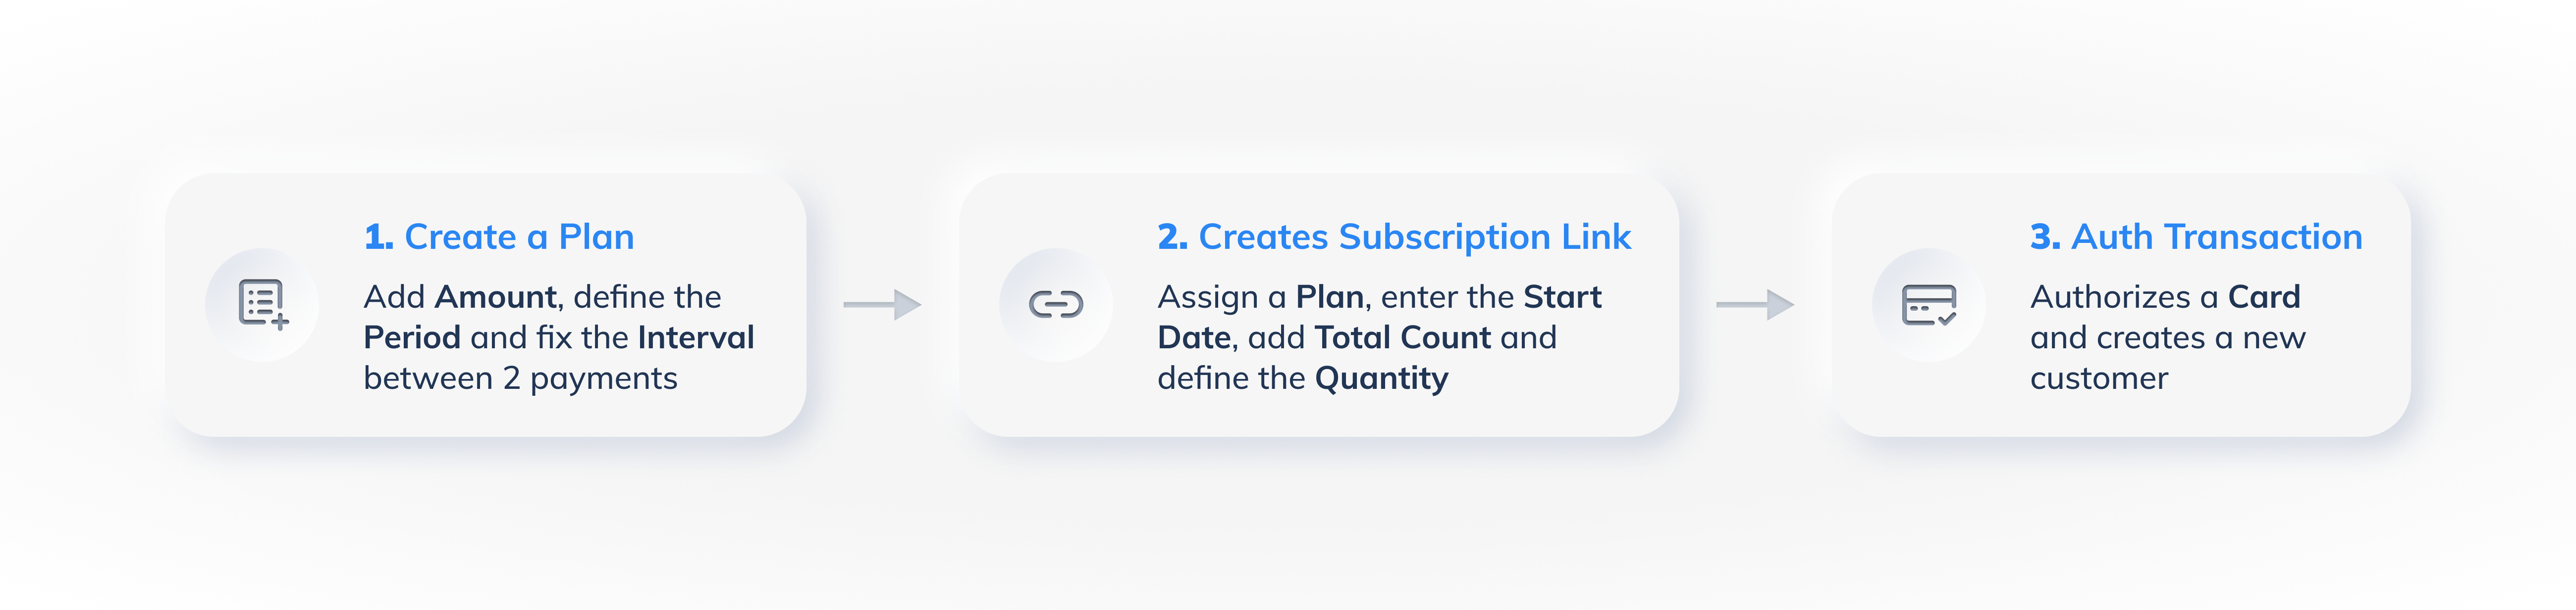Screen dimensions: 2576x610
Task: Click the create plan list-plus icon
Action: 263,304
